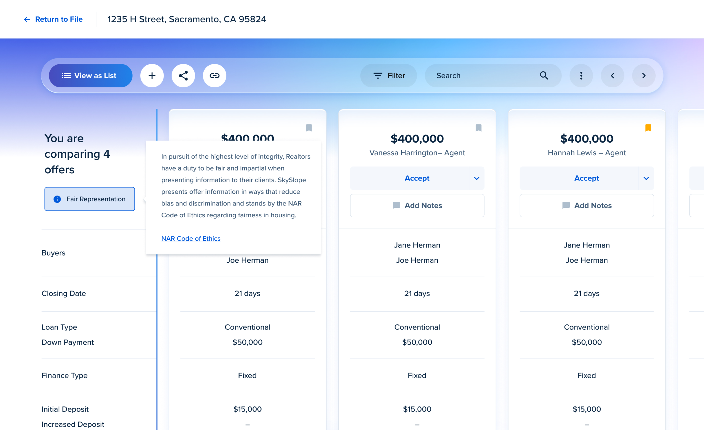This screenshot has width=704, height=430.
Task: Open the three-dot more options menu
Action: click(581, 76)
